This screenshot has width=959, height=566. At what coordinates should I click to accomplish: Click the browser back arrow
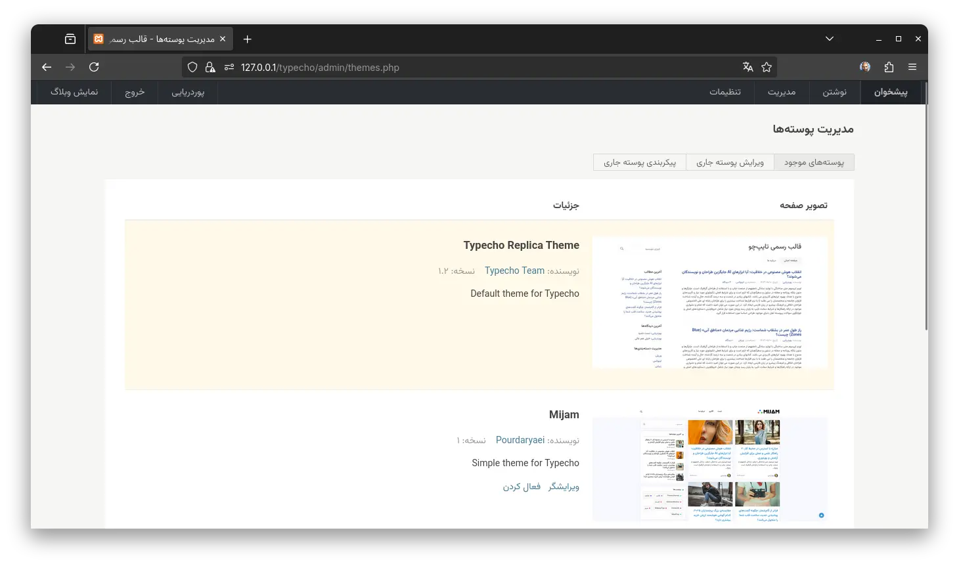pos(47,67)
